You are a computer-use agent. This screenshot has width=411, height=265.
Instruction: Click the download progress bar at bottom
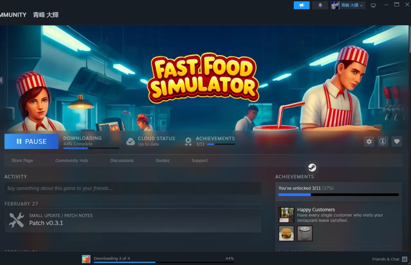click(163, 262)
